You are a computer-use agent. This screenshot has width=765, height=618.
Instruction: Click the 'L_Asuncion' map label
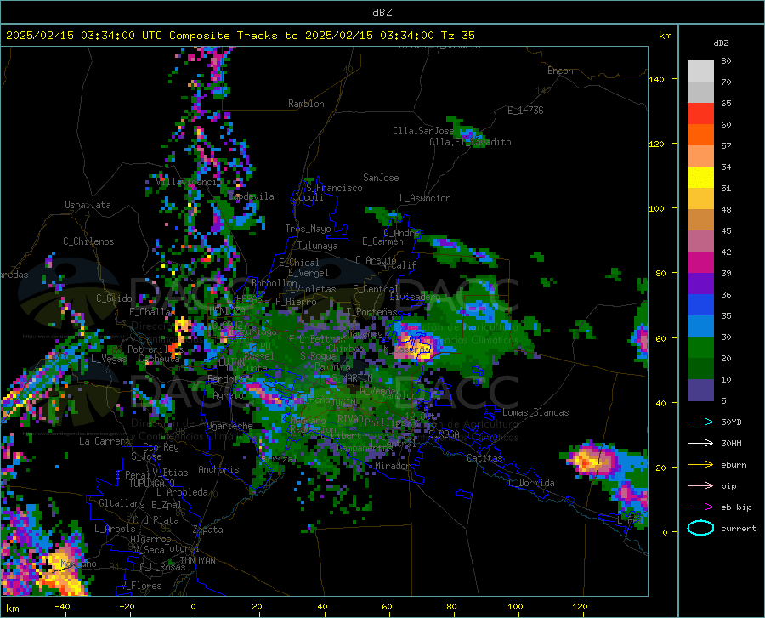(425, 198)
